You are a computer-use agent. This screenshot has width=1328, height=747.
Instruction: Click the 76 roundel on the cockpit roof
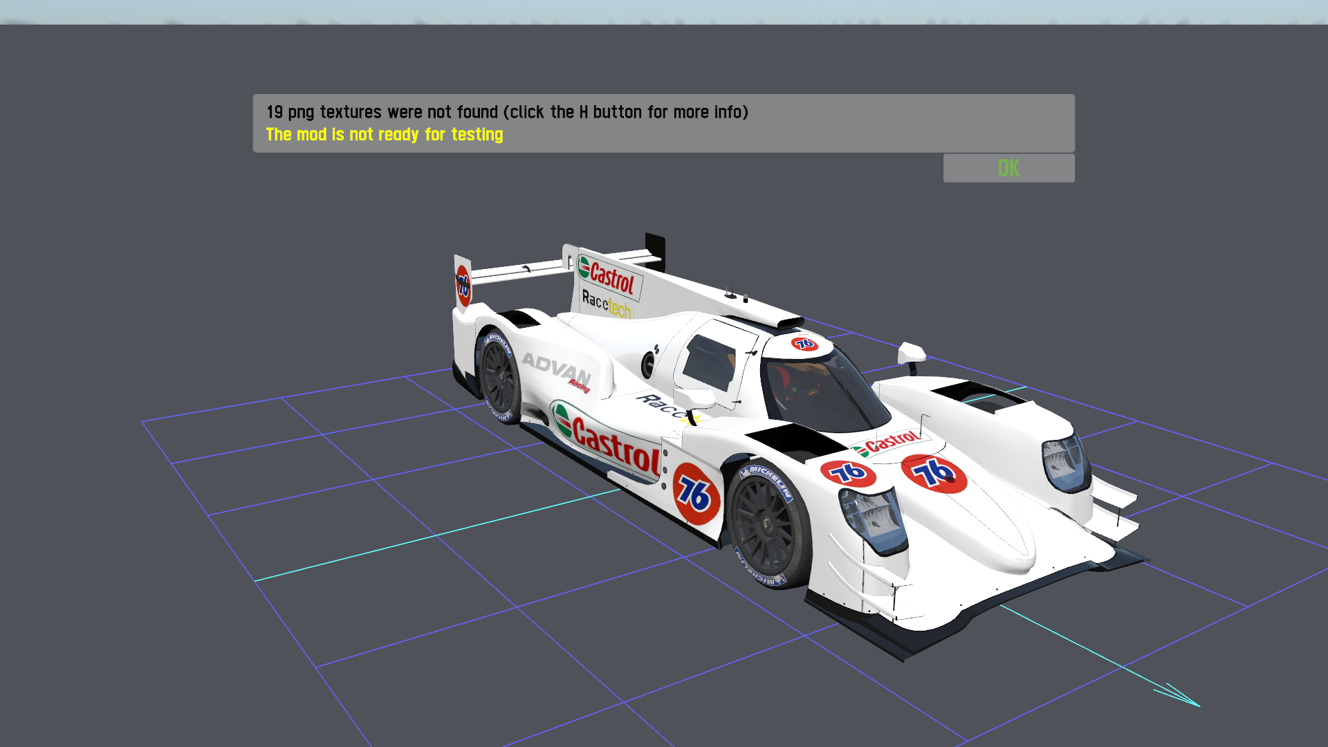804,344
